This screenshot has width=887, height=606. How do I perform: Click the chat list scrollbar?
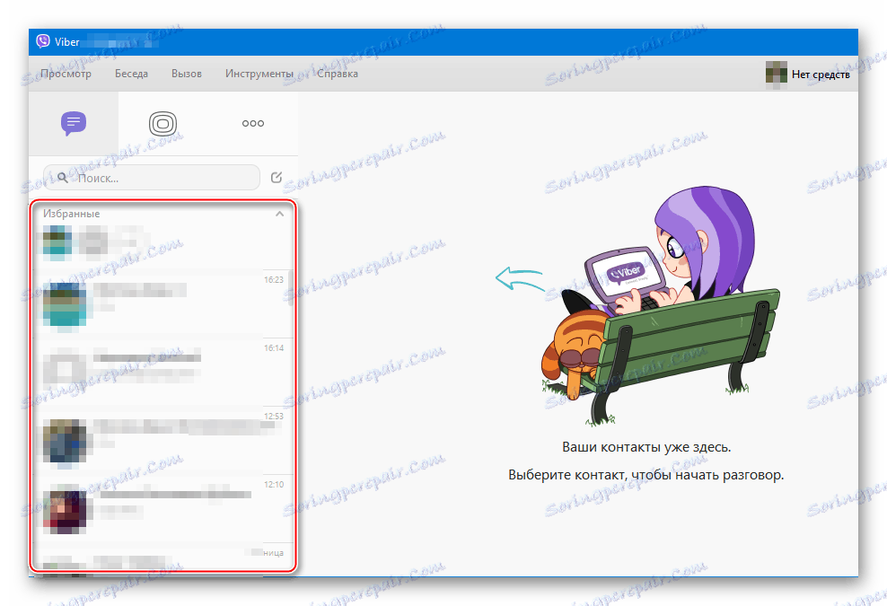pos(291,288)
